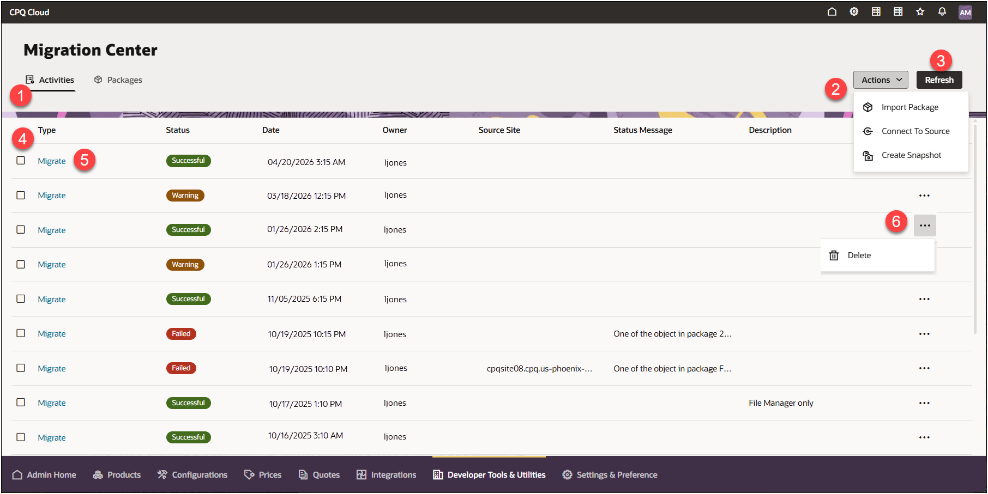Open the AM user avatar
The width and height of the screenshot is (988, 494).
tap(965, 13)
